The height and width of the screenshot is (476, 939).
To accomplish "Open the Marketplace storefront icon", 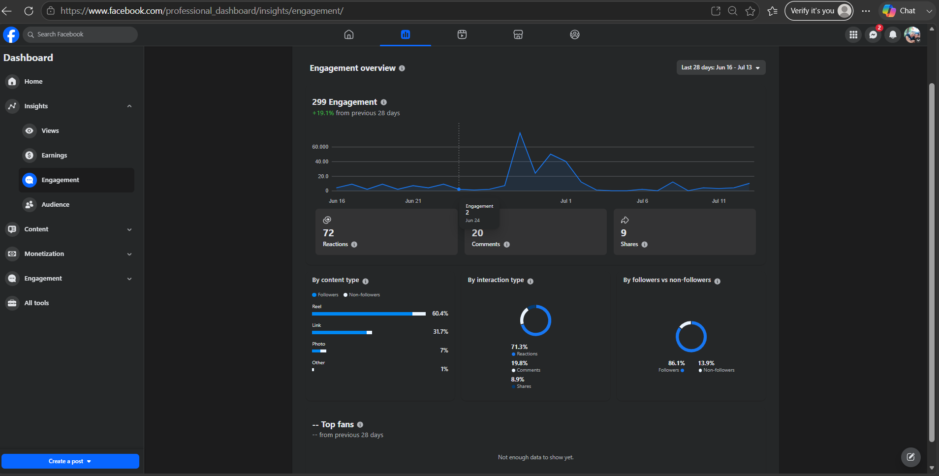I will click(518, 34).
